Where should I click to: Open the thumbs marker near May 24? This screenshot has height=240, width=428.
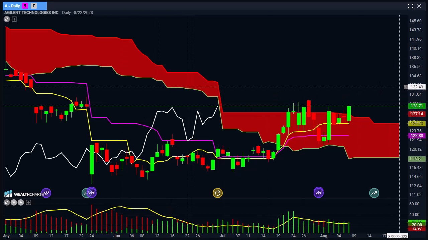92,193
